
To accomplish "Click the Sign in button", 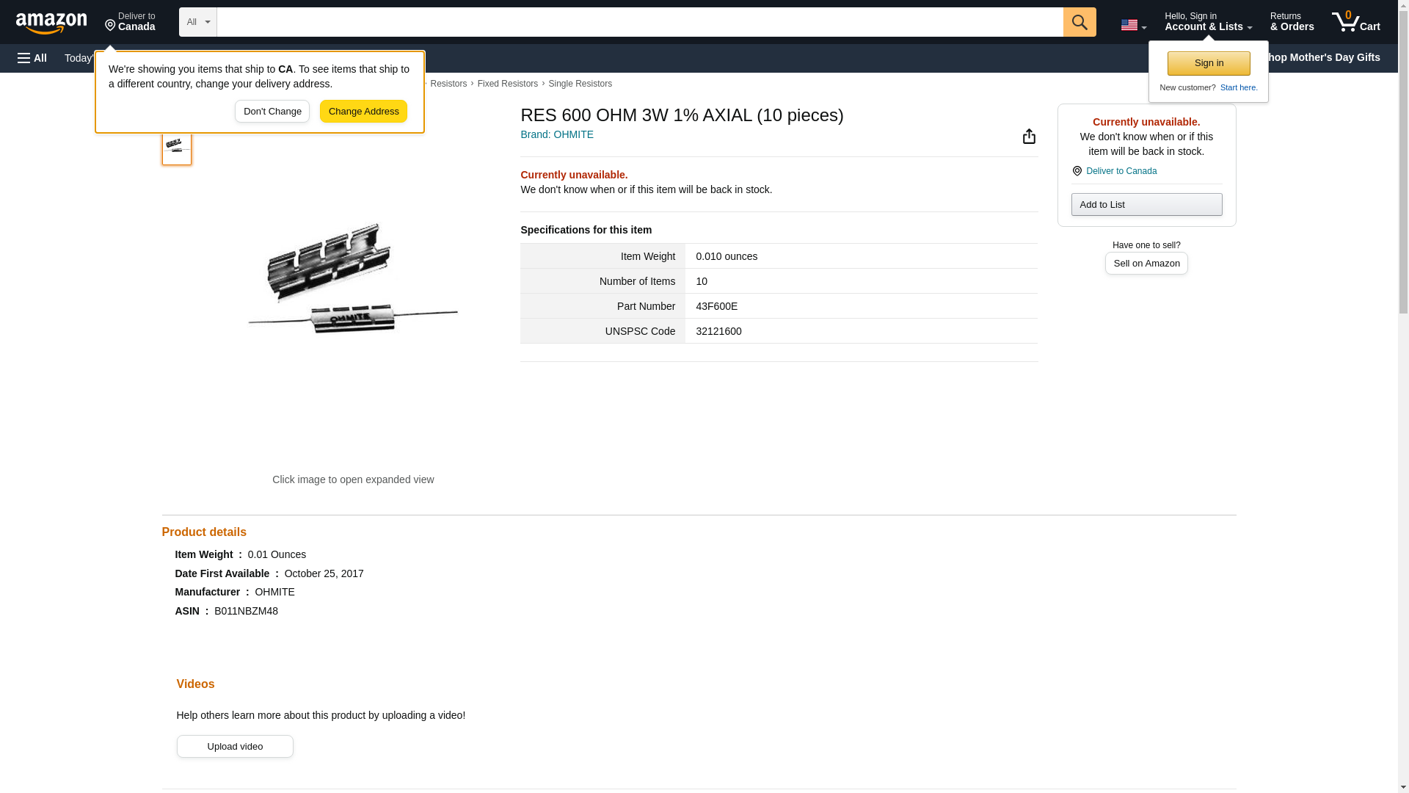I will pos(1208,63).
